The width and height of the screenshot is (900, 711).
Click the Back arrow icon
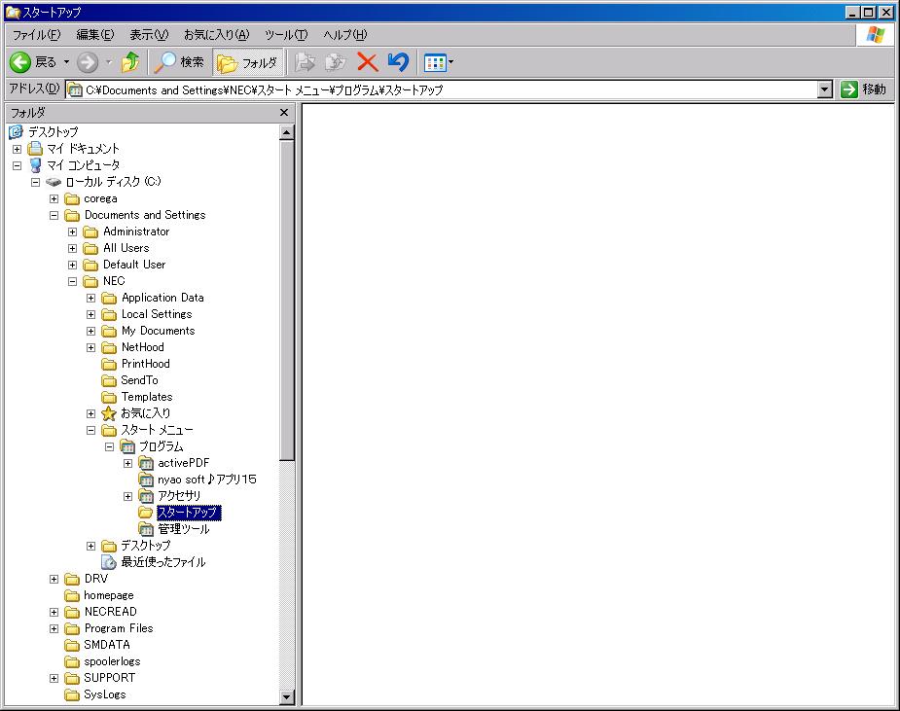(x=20, y=62)
